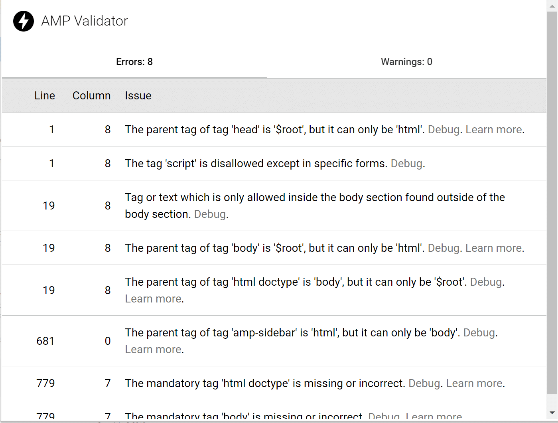Click the Line column header

click(x=44, y=95)
